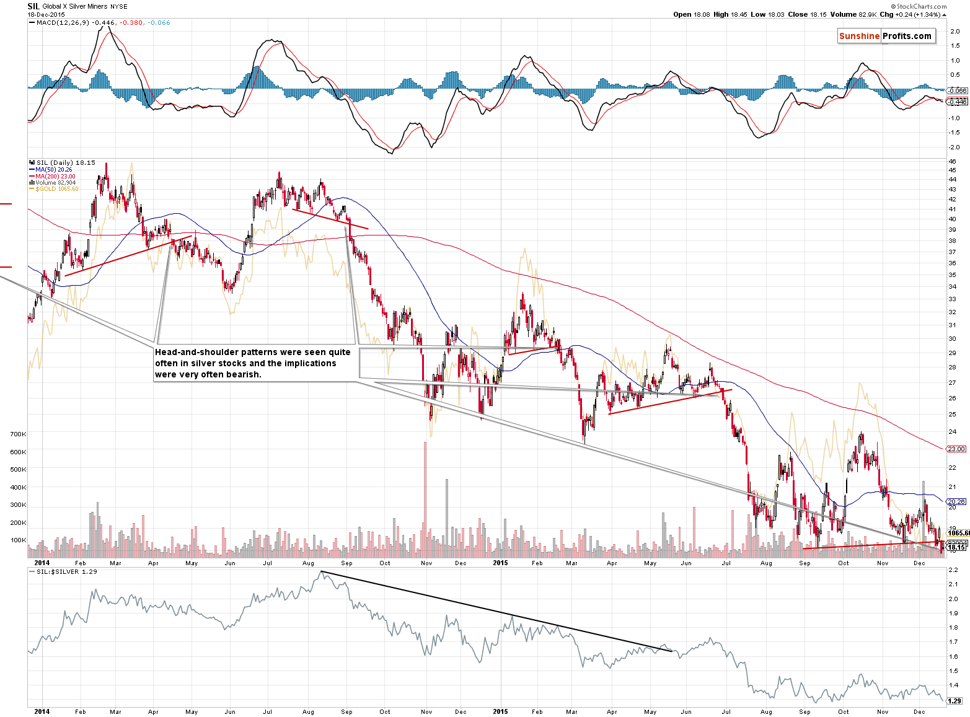Click the -0.066 MACD histogram tag
970x717 pixels.
coord(957,90)
